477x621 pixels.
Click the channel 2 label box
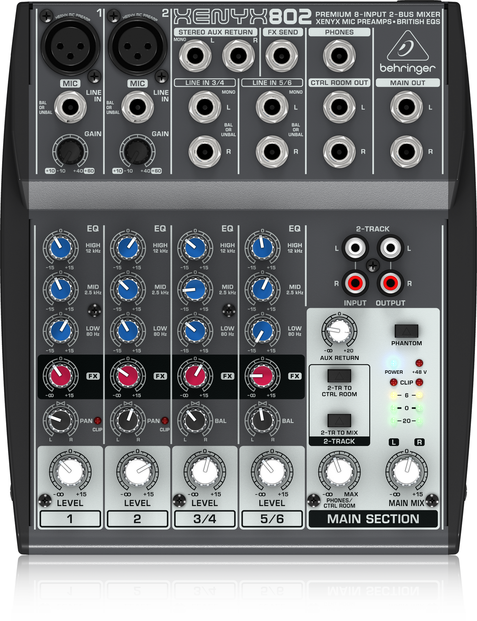137,519
